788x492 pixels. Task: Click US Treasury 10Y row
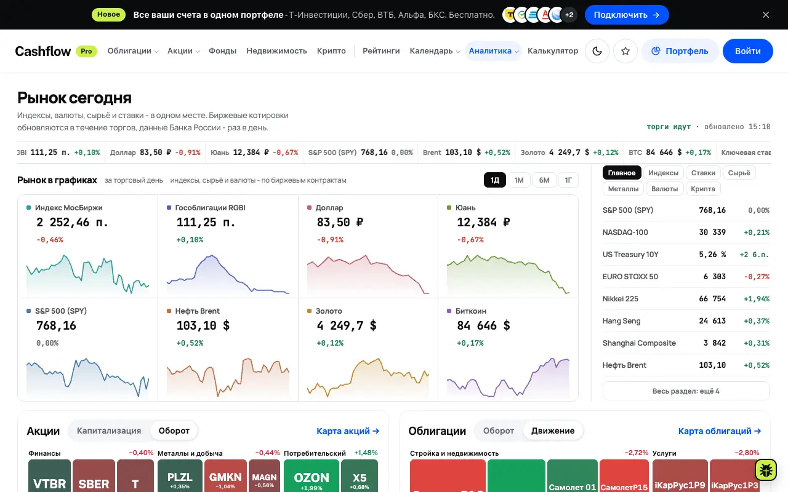[x=686, y=255]
